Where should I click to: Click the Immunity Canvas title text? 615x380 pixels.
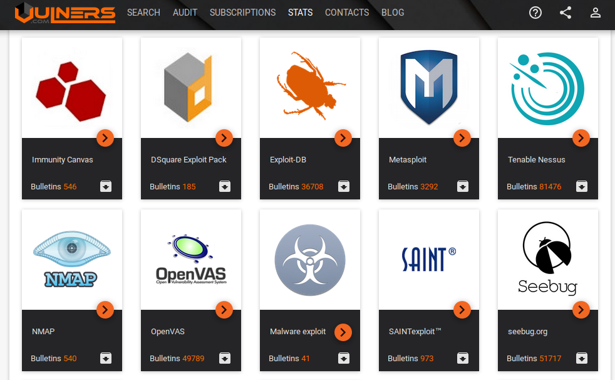[x=63, y=160]
